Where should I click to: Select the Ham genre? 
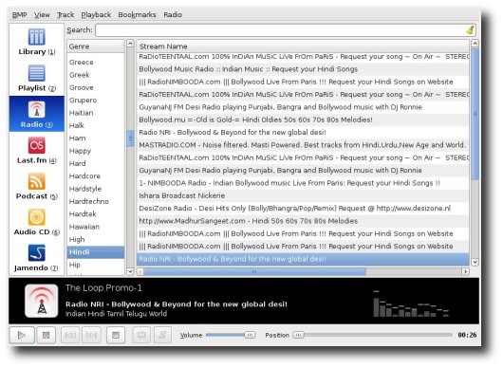pos(96,138)
